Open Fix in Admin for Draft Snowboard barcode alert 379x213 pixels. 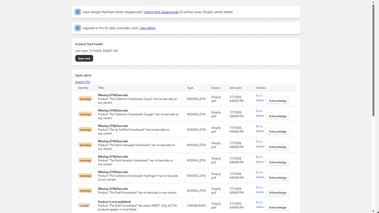pos(260,190)
